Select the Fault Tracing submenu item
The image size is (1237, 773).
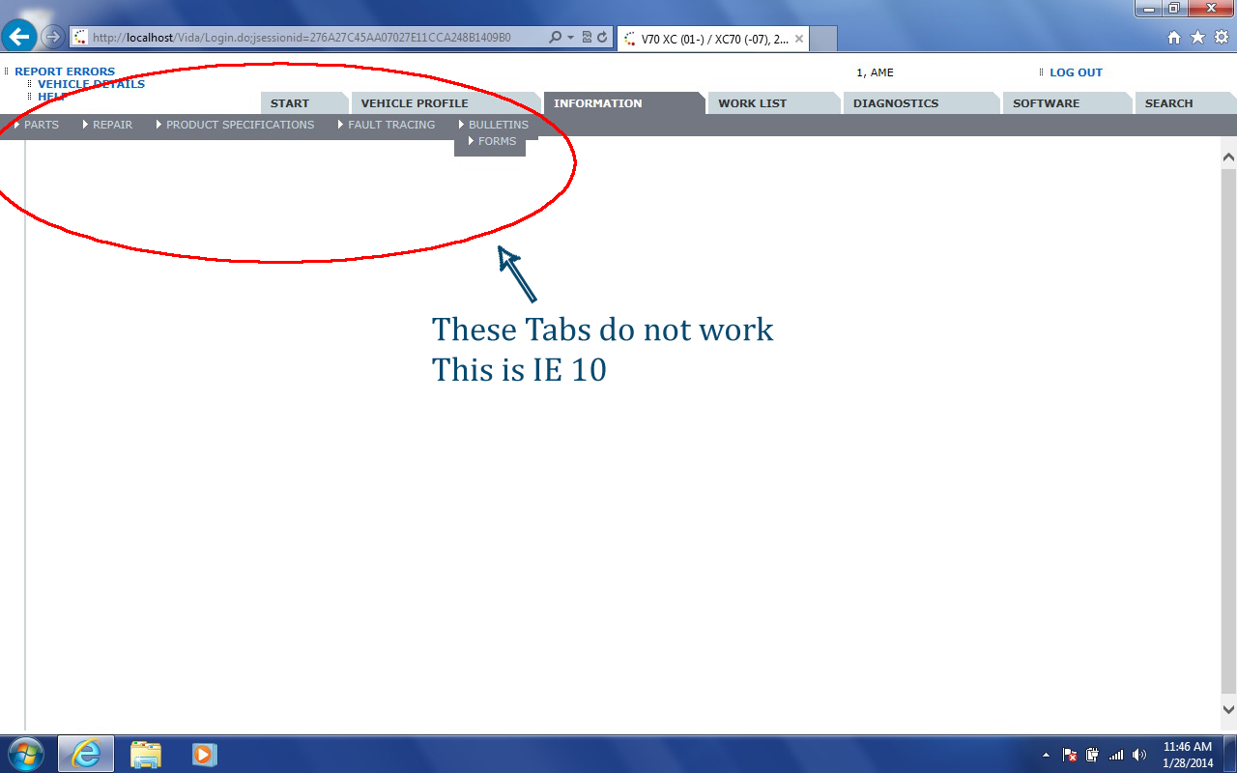click(391, 125)
